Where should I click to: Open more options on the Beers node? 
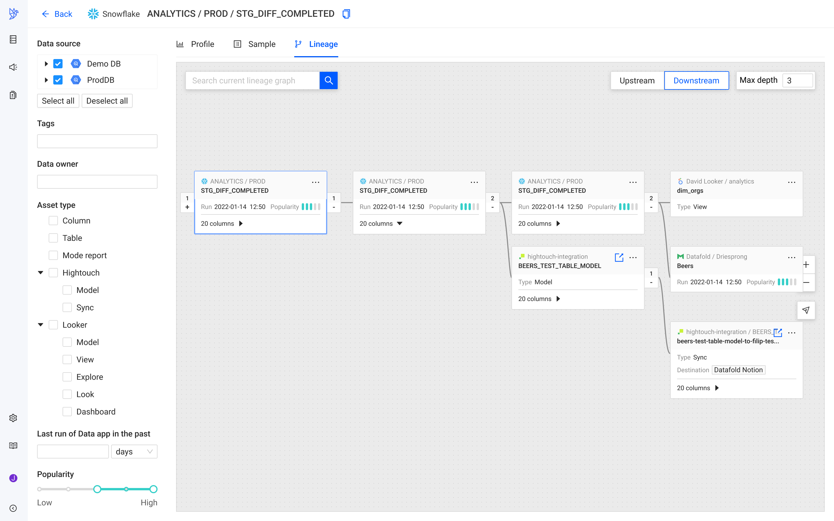click(792, 257)
